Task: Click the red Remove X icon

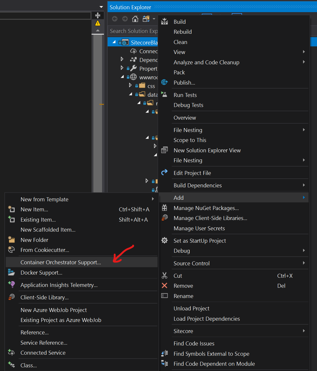Action: pyautogui.click(x=164, y=286)
